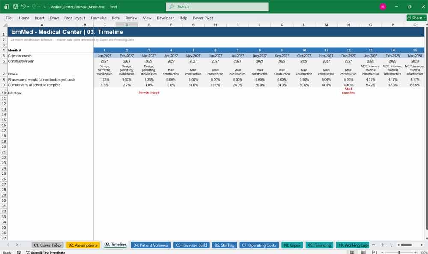
Task: Select the 03. Timeline sheet tab
Action: point(115,245)
